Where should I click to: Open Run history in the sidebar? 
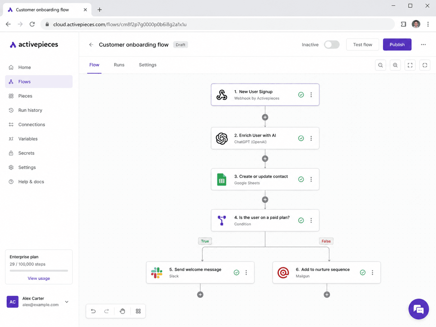[x=39, y=110]
